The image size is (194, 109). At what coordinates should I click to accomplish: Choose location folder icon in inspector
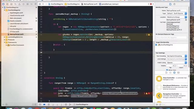[x=186, y=20]
